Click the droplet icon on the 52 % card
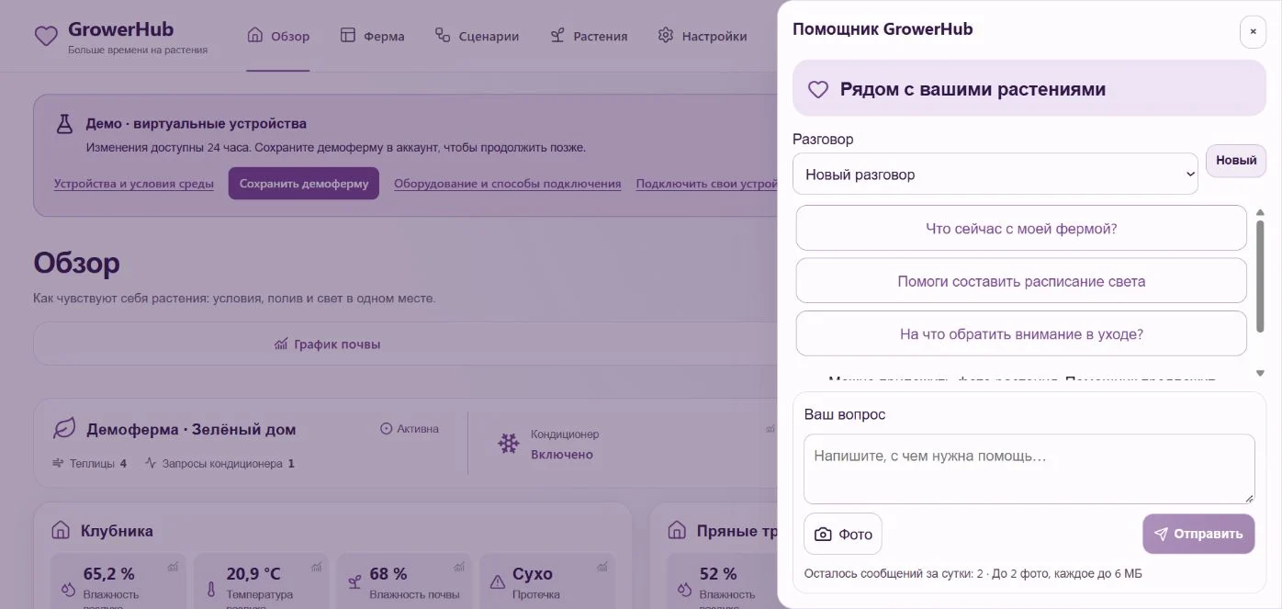The width and height of the screenshot is (1282, 609). click(x=684, y=588)
